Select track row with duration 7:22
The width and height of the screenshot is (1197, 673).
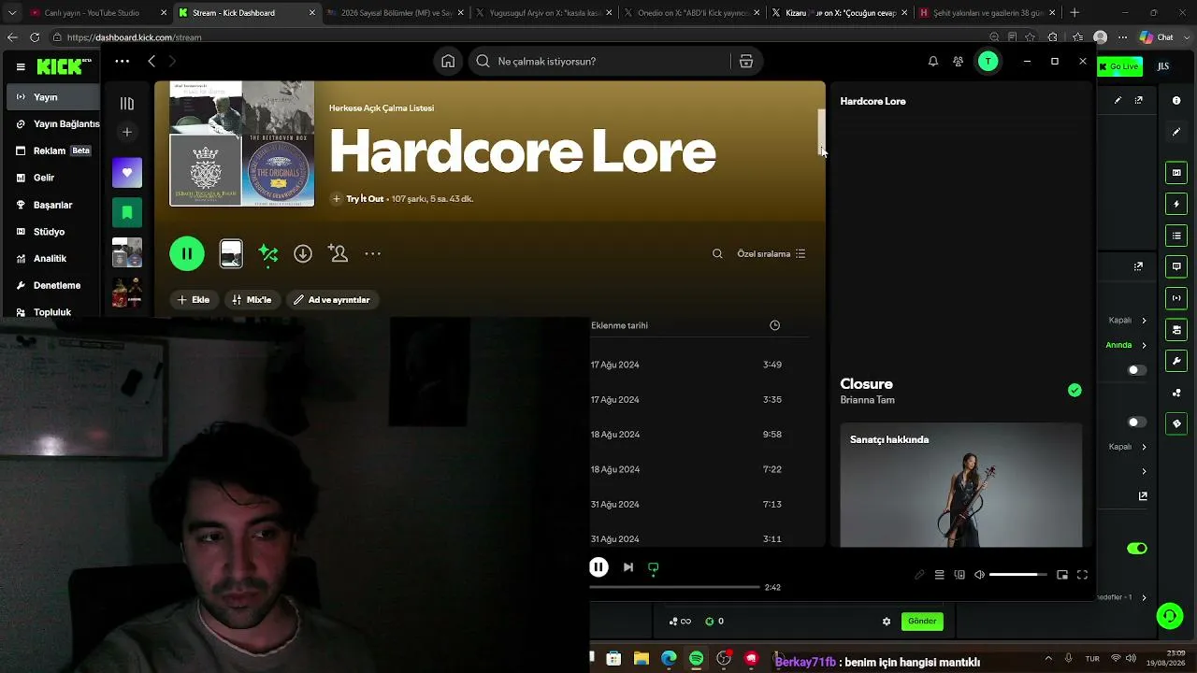click(699, 469)
